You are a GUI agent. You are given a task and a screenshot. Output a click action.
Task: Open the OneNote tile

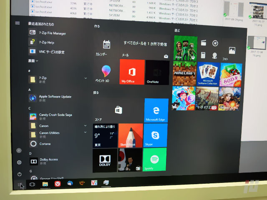click(157, 72)
